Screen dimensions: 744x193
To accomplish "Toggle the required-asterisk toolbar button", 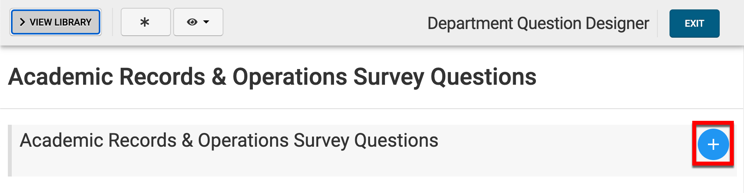I will point(145,22).
